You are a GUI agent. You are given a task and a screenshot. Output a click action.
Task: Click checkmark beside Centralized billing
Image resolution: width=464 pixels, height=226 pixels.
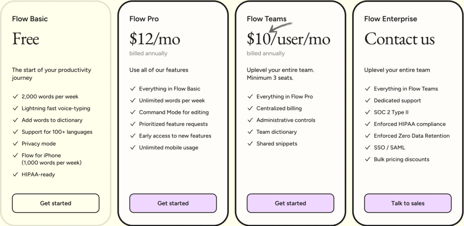[x=250, y=109]
